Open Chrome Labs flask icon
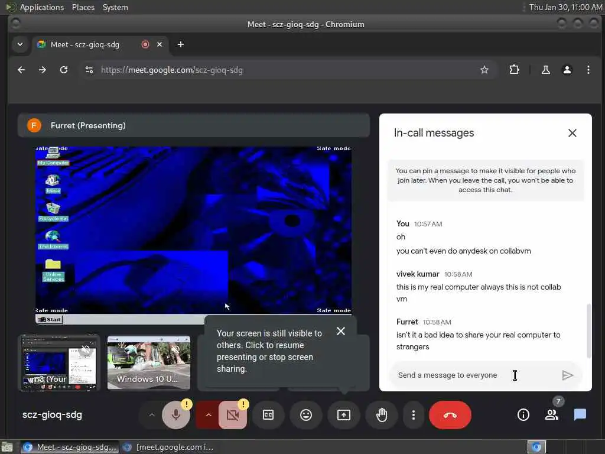The height and width of the screenshot is (454, 605). click(x=545, y=70)
